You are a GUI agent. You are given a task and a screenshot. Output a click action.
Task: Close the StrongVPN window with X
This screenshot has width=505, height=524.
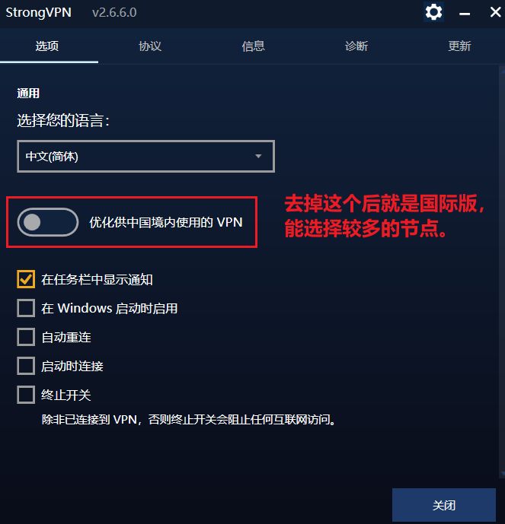point(495,12)
